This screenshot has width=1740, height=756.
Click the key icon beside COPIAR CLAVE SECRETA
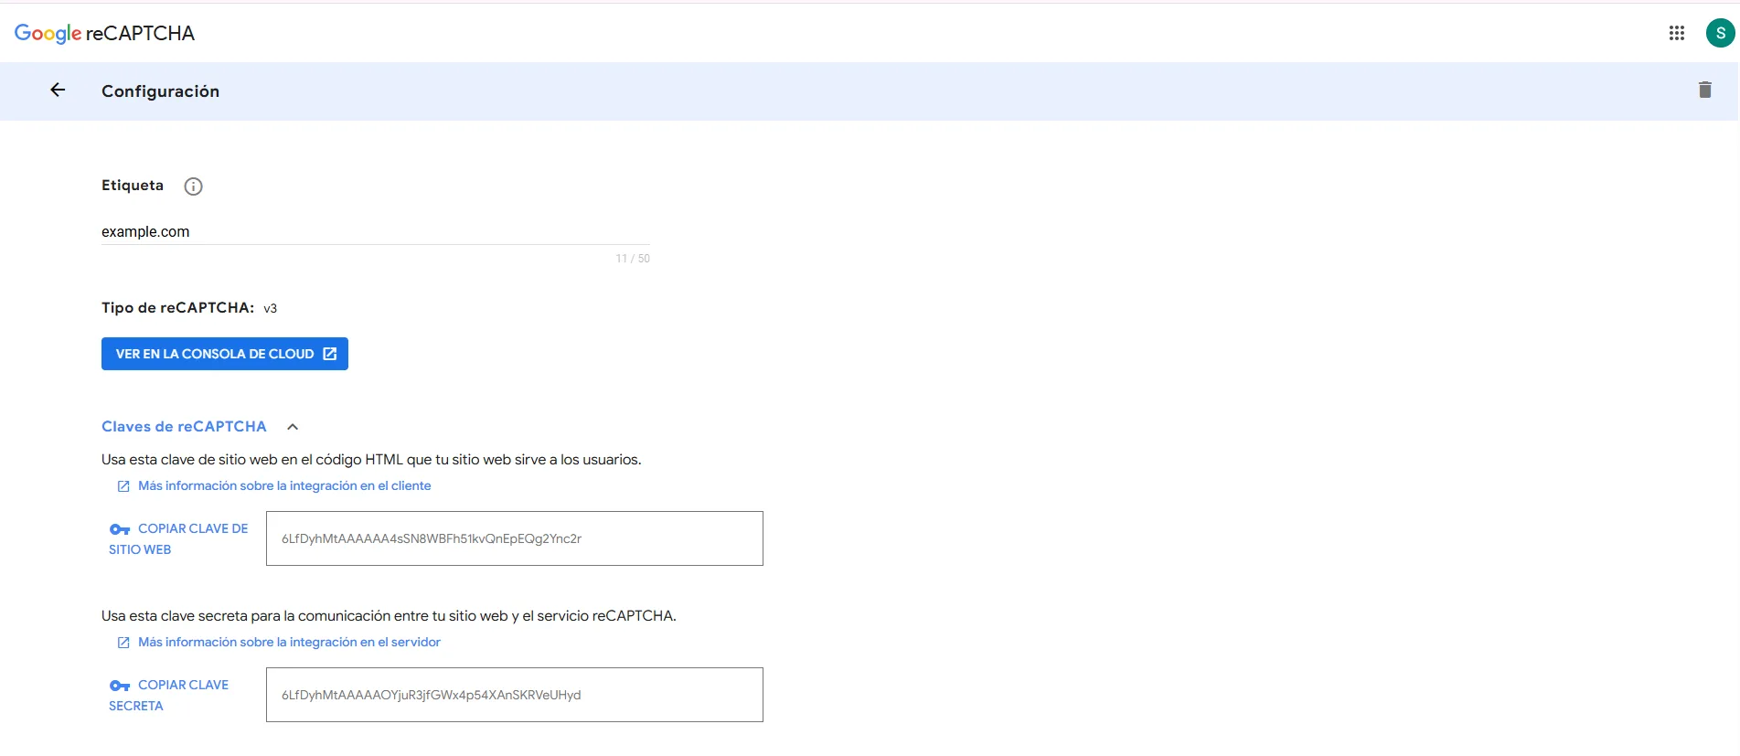(x=119, y=686)
